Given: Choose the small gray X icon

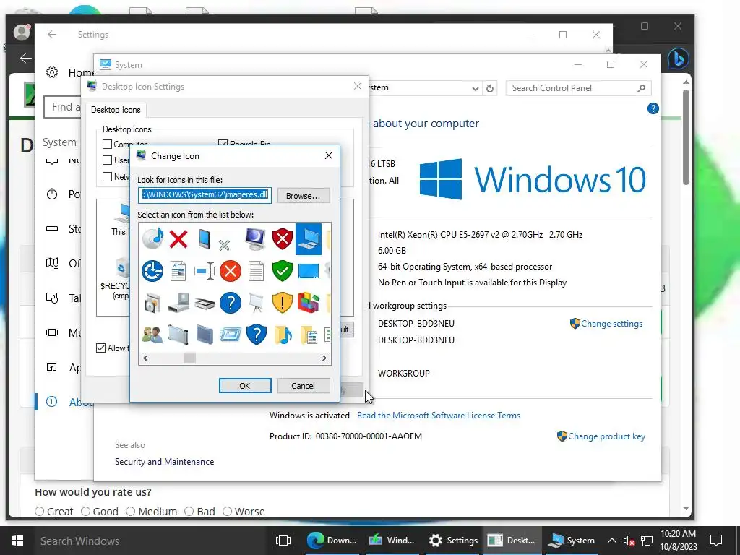Looking at the screenshot, I should click(x=224, y=244).
